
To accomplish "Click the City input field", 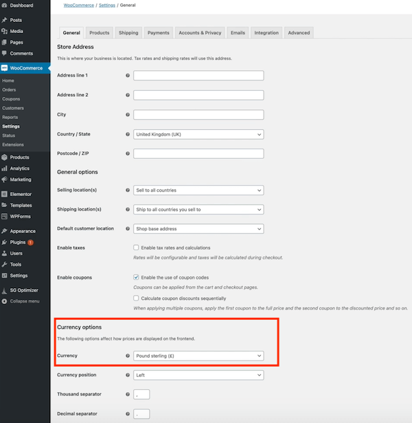I will (198, 115).
